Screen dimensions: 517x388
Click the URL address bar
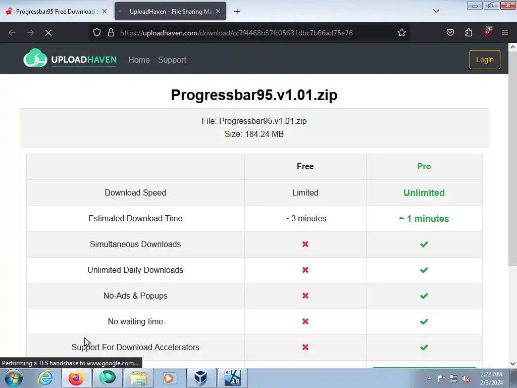tap(250, 33)
